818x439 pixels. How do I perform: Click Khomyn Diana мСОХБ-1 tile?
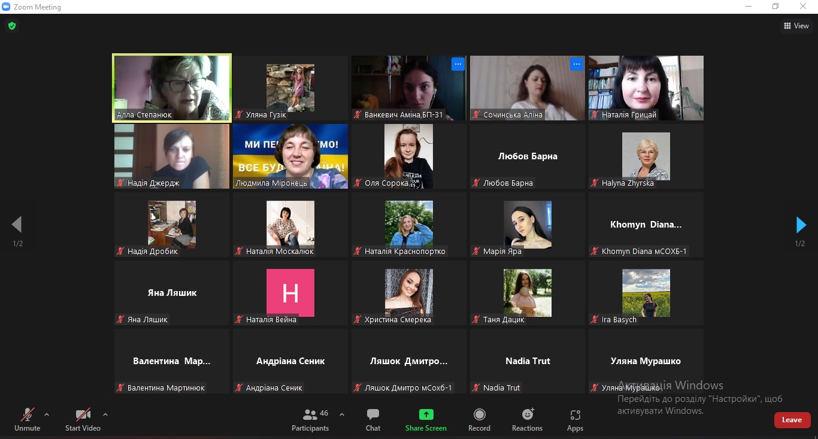[646, 225]
